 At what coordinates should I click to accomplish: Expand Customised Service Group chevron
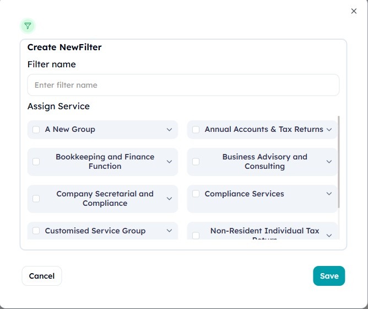click(169, 231)
